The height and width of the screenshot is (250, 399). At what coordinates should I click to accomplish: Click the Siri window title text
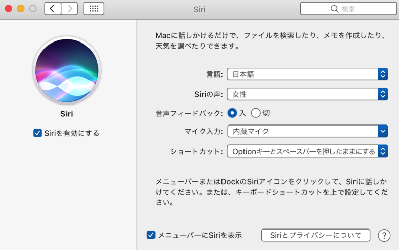tap(199, 9)
